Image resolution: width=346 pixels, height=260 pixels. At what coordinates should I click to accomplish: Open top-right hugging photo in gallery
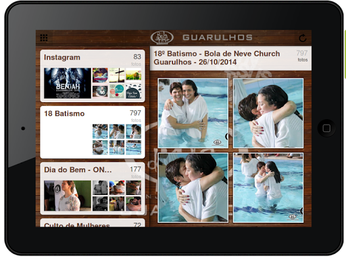point(268,113)
